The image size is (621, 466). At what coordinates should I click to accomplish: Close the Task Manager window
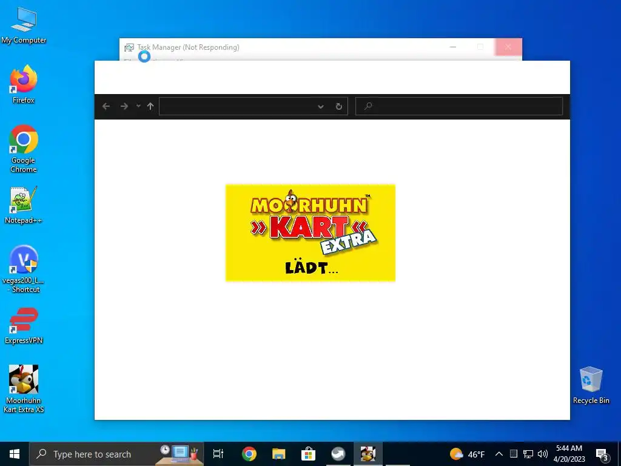[x=508, y=47]
